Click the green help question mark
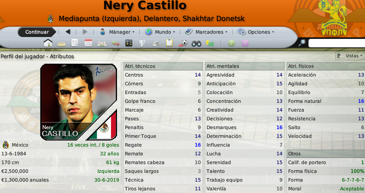365x193 pixels. [x=231, y=43]
